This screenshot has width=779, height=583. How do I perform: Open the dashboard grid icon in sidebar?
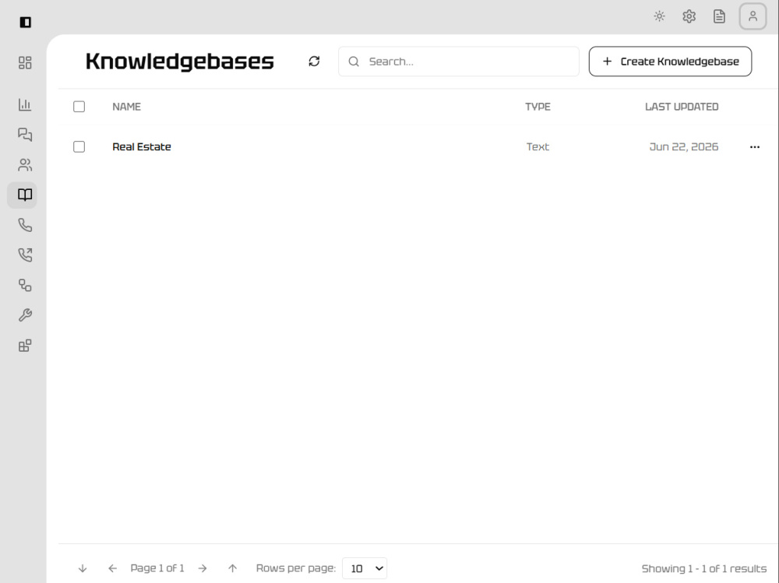click(x=25, y=62)
